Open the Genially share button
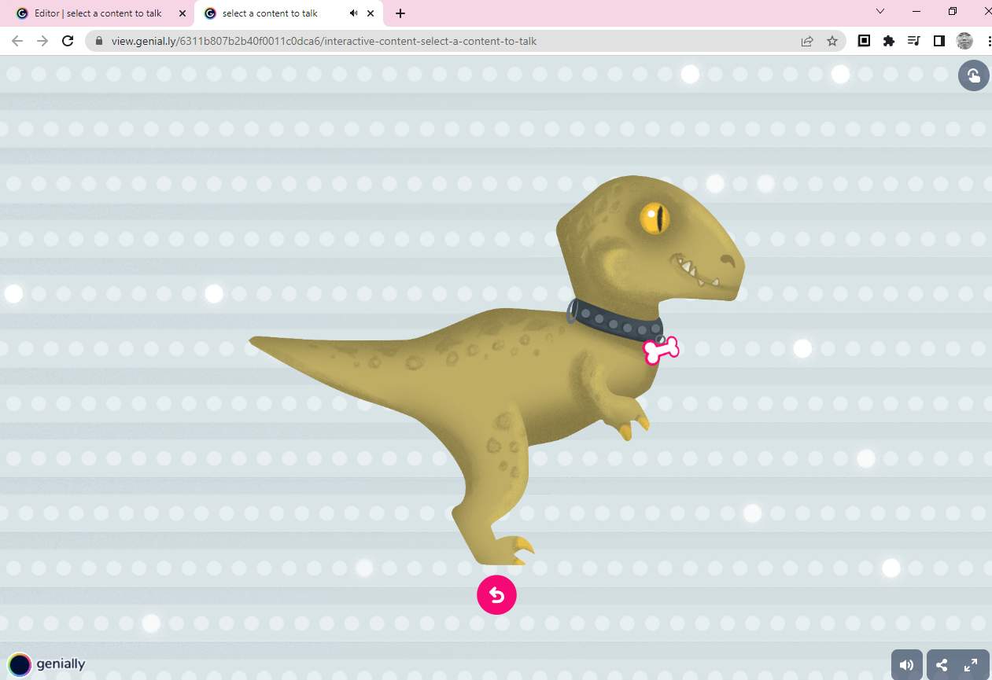Screen dimensions: 992x680 click(x=942, y=665)
